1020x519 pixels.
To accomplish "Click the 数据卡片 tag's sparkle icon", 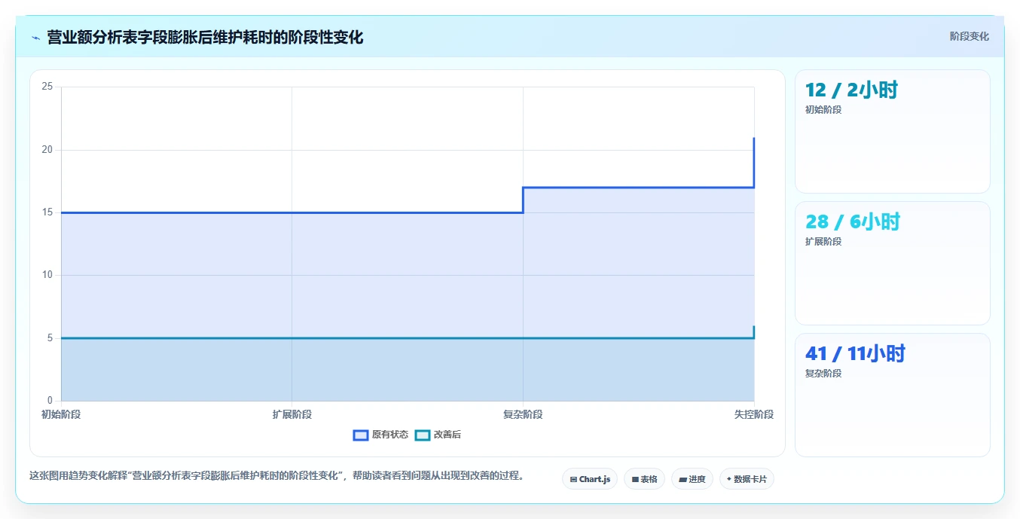I will click(729, 479).
